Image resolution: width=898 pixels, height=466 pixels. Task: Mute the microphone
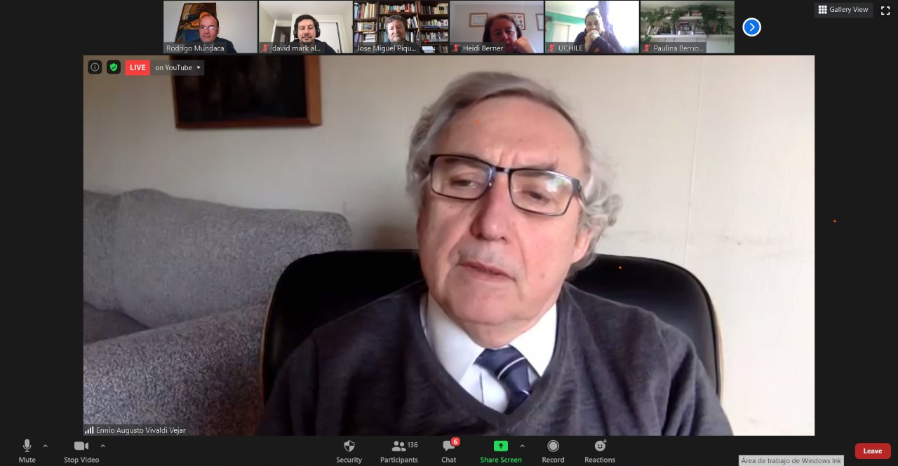[27, 451]
